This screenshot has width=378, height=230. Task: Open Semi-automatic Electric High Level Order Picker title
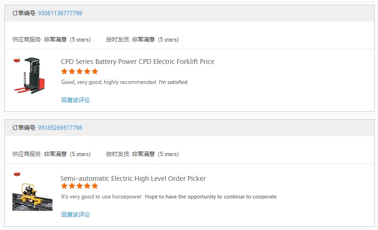click(x=133, y=178)
